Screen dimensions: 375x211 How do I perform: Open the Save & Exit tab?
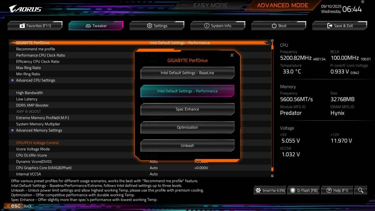340,26
